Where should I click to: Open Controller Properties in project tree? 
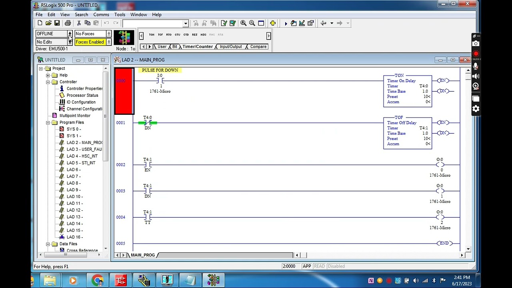(81, 89)
